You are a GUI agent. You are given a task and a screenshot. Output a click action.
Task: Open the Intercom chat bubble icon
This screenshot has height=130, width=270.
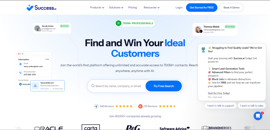[258, 116]
